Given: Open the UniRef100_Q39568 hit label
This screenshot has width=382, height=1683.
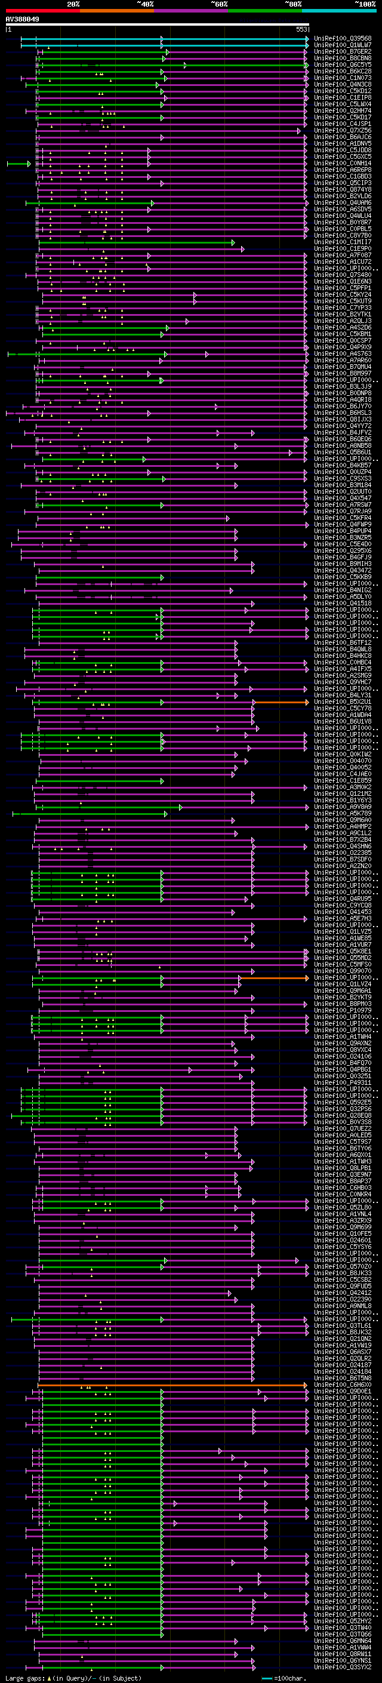Looking at the screenshot, I should click(x=342, y=39).
